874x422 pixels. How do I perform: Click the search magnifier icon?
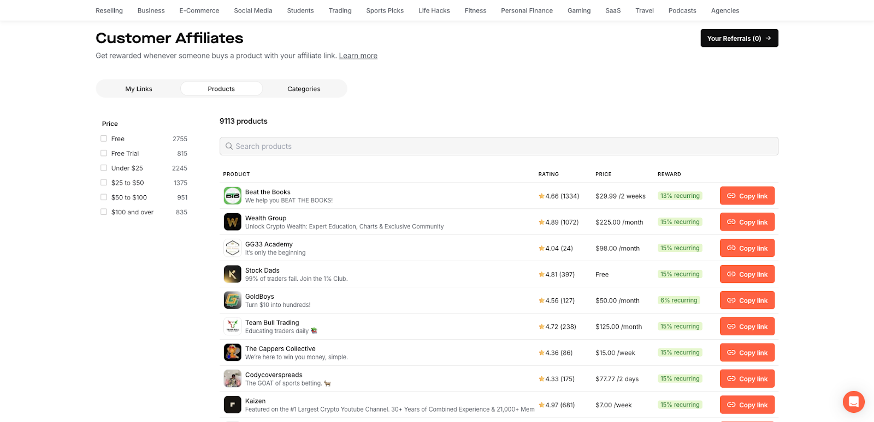tap(229, 146)
